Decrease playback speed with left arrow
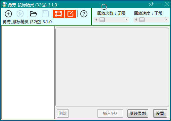171x121 pixels. (x=136, y=20)
